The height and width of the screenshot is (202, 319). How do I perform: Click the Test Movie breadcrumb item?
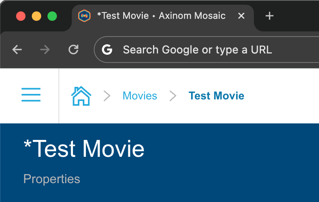point(216,96)
